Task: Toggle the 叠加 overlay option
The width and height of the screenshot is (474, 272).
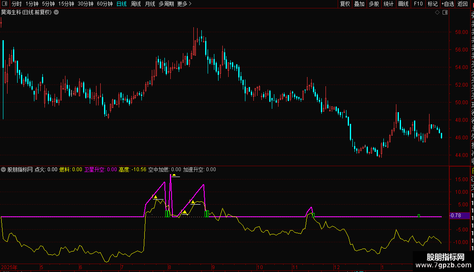Action: click(359, 4)
